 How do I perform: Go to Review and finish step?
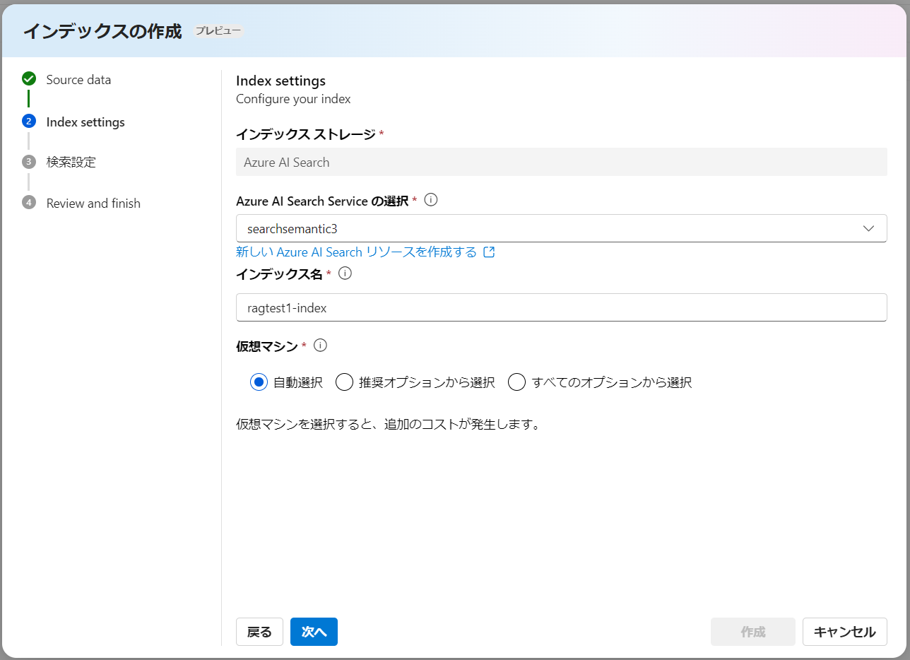point(93,204)
